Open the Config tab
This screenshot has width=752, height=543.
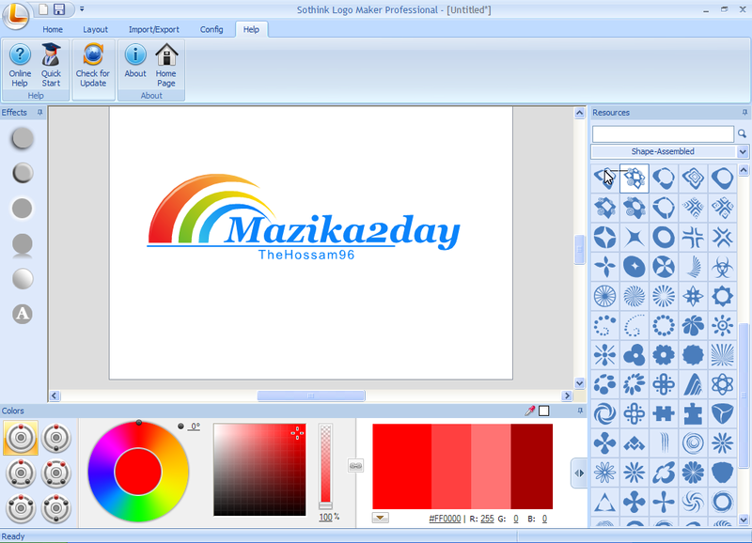(211, 29)
